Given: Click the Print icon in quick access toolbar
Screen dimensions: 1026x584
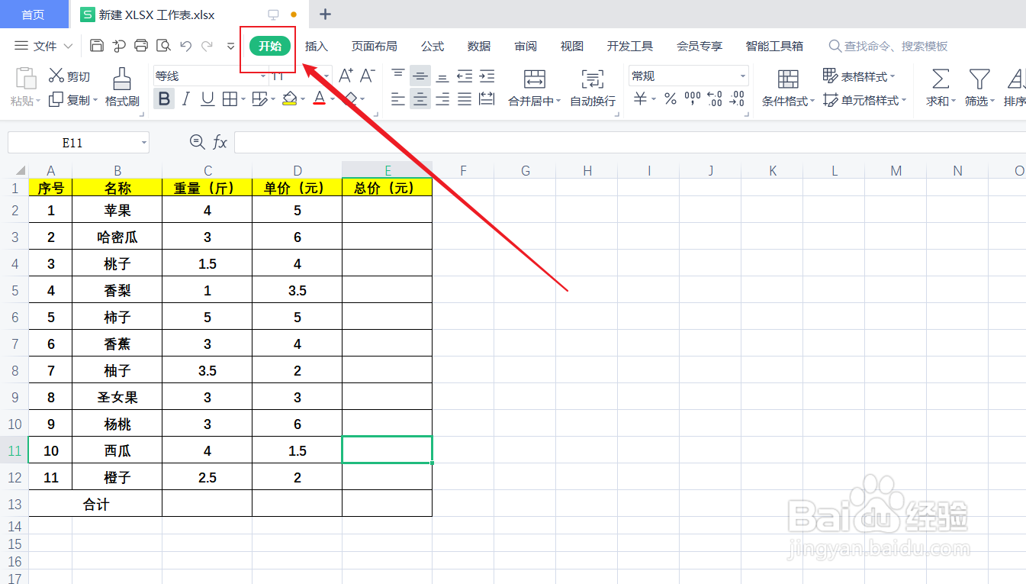Looking at the screenshot, I should pyautogui.click(x=141, y=46).
